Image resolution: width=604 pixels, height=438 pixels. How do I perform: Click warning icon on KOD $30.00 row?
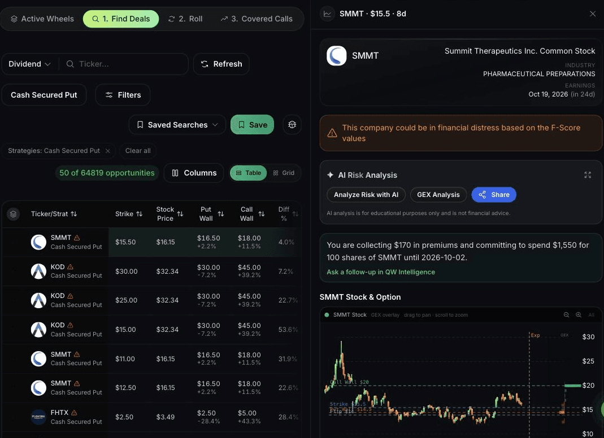point(70,267)
